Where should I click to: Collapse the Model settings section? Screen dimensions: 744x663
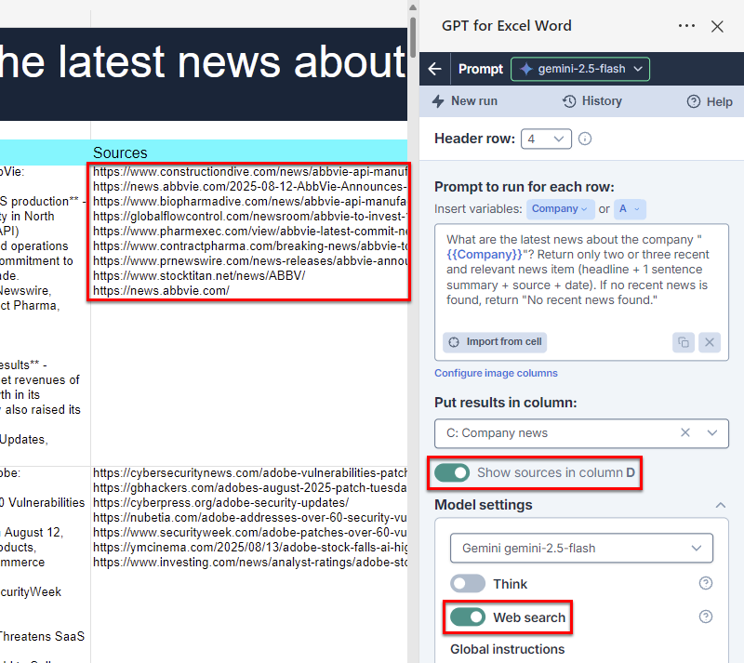[x=720, y=505]
